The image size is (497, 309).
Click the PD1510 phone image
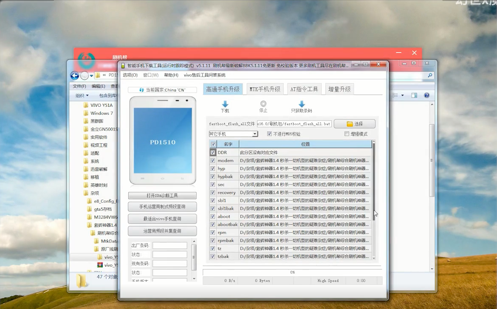(x=163, y=140)
